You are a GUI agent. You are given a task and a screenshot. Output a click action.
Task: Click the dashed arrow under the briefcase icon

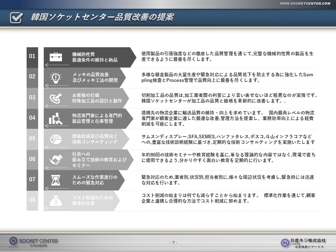tap(57, 65)
